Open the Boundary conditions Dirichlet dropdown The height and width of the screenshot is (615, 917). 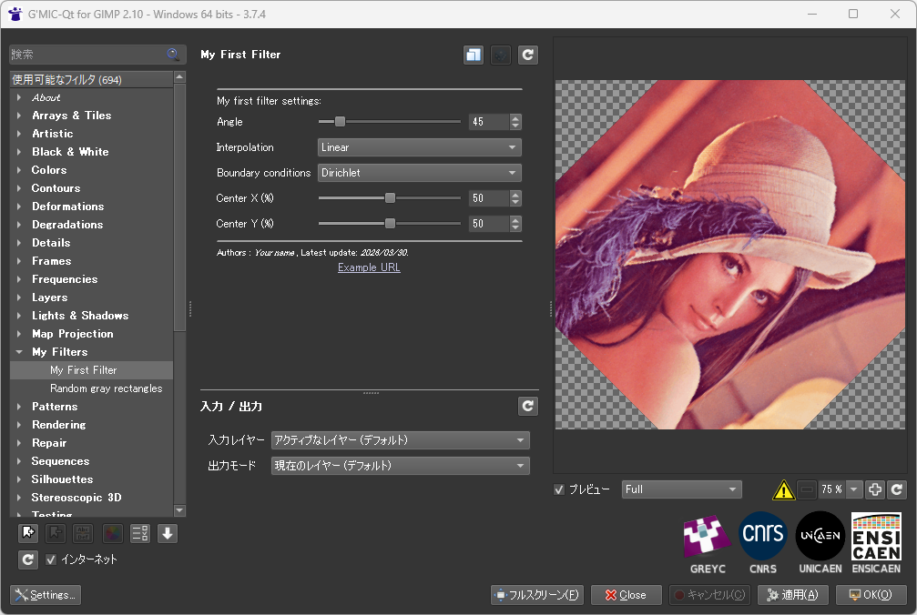point(419,173)
